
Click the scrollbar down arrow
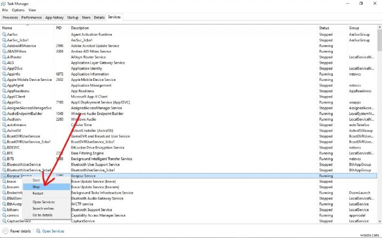point(380,221)
